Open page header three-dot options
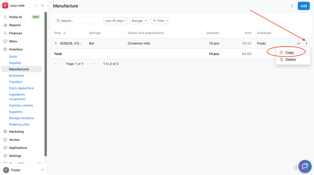The height and width of the screenshot is (175, 314). 292,6
